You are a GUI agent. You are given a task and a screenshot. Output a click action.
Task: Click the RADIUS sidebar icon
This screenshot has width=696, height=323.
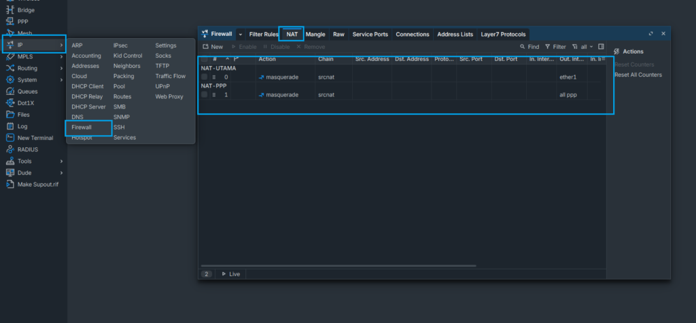point(10,149)
